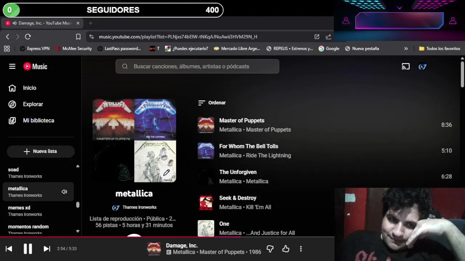Click the metallica playlist cover art
Screen dimensions: 465x261
pos(134,141)
